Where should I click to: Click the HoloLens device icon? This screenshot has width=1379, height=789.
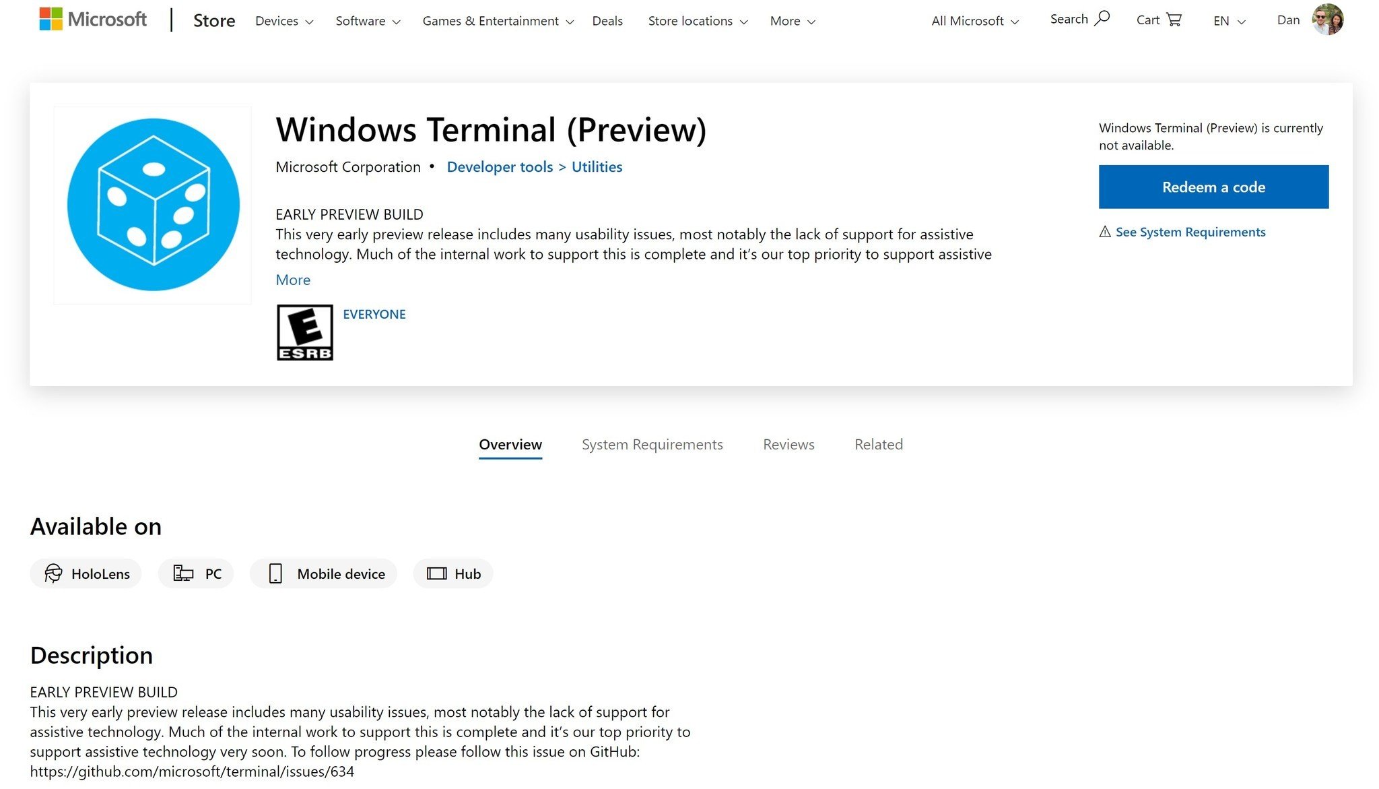53,572
